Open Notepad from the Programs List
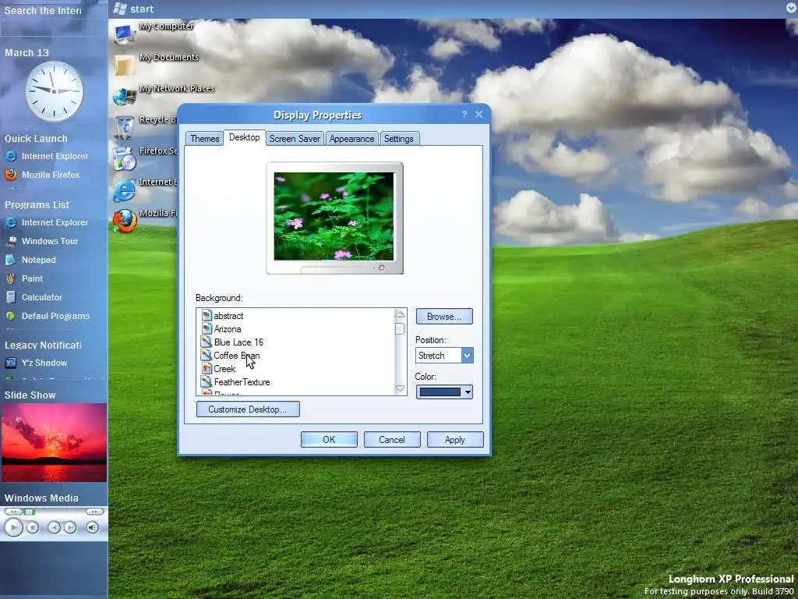The image size is (798, 599). click(30, 260)
